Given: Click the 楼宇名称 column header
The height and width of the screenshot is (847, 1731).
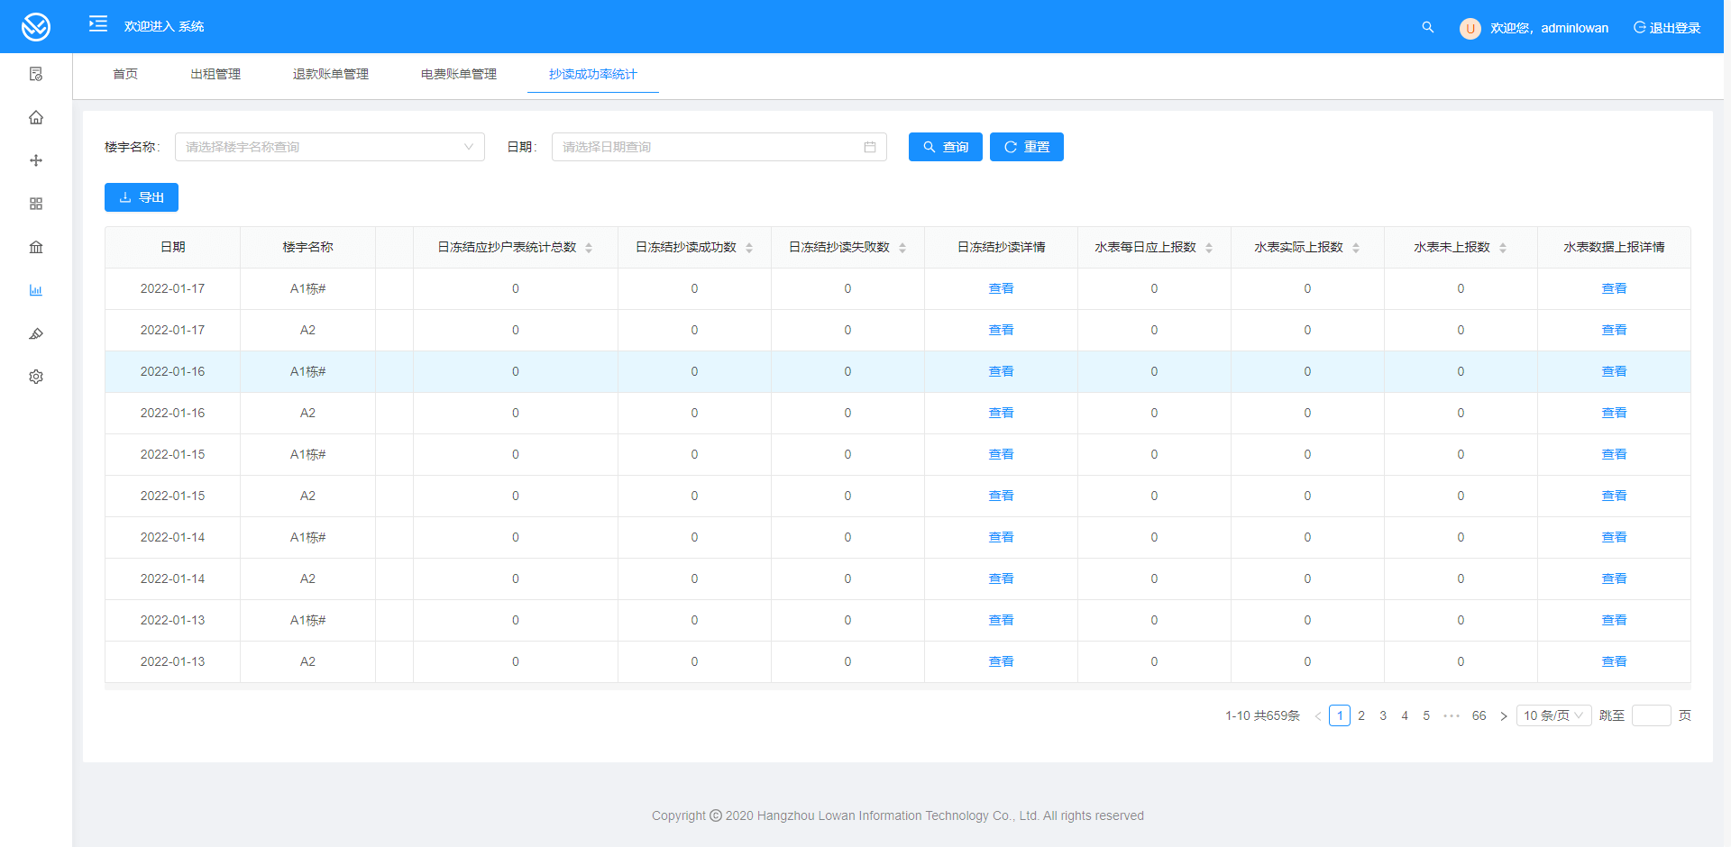Looking at the screenshot, I should [x=307, y=247].
